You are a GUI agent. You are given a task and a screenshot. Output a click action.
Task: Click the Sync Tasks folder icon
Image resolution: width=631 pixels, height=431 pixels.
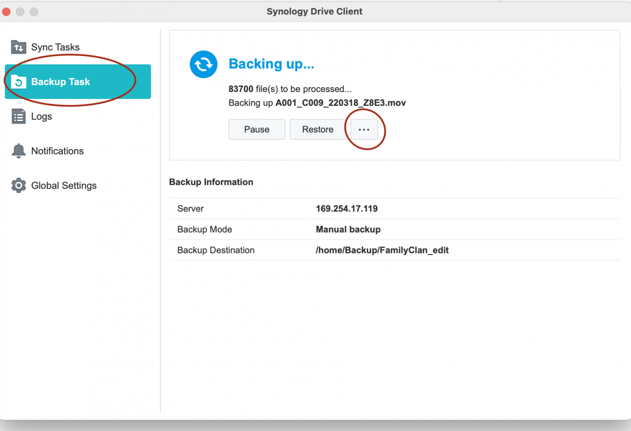[x=19, y=47]
